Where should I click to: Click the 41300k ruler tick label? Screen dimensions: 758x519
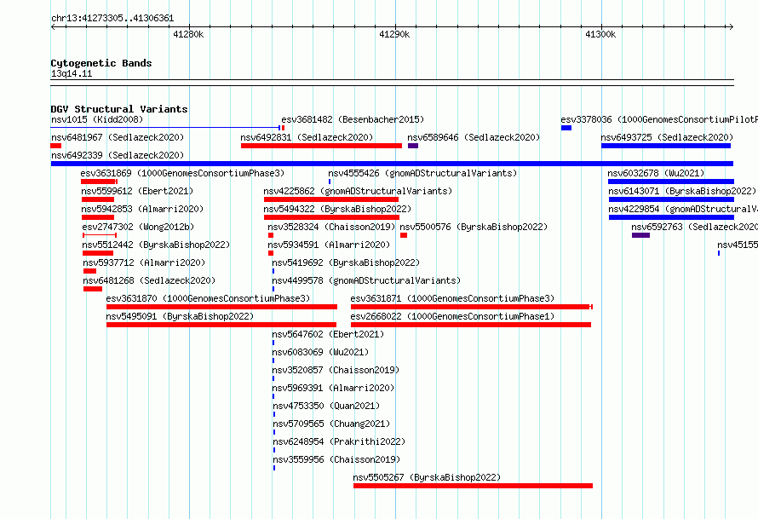600,34
